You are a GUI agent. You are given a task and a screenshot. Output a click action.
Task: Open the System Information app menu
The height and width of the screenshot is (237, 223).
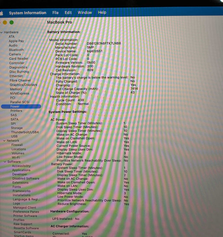click(x=28, y=13)
